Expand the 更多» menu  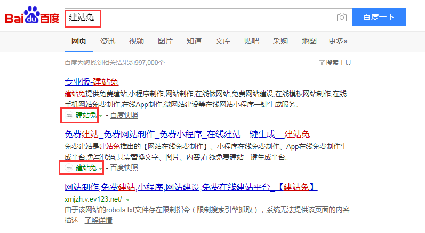[338, 41]
